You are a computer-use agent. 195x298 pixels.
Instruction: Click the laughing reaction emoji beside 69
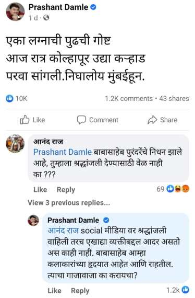[x=178, y=189]
